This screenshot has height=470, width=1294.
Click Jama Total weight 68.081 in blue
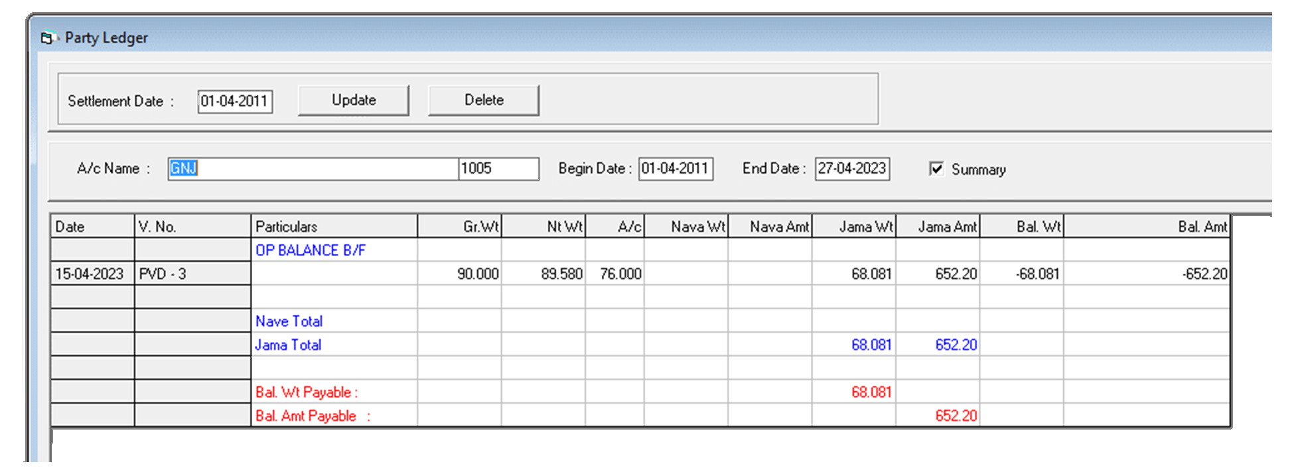click(871, 345)
